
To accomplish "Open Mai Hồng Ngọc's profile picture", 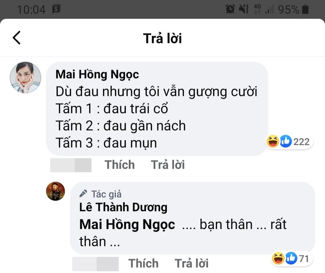I will [25, 77].
